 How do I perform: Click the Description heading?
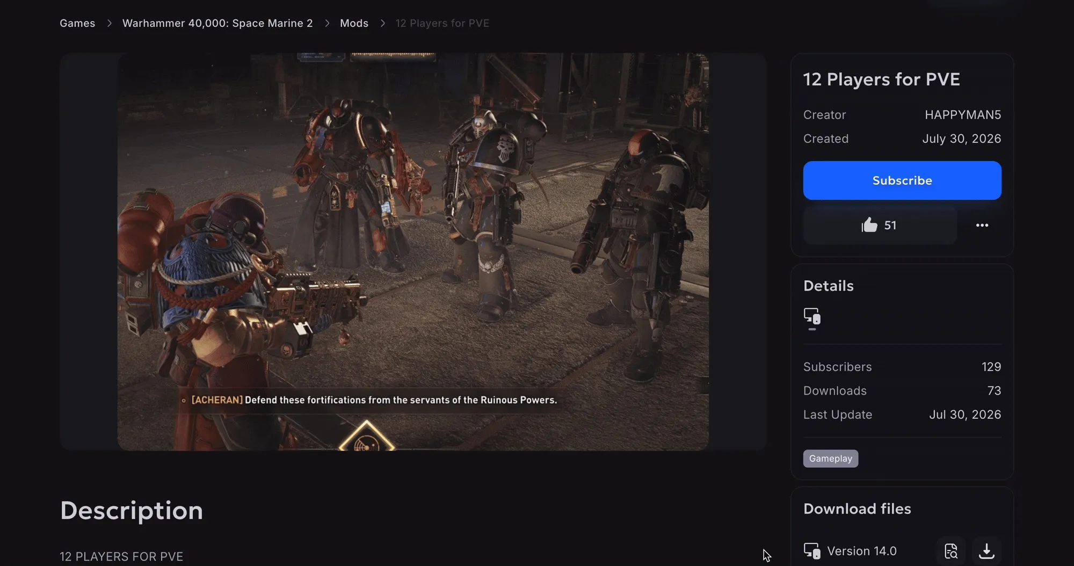click(132, 511)
